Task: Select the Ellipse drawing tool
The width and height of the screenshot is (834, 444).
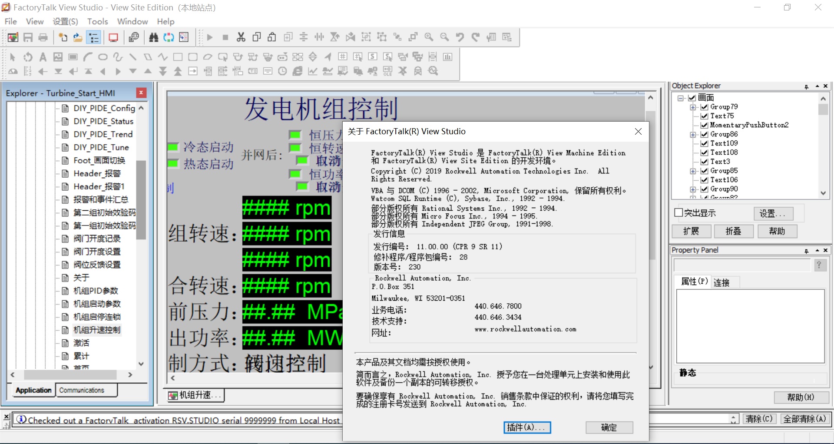Action: coord(103,57)
